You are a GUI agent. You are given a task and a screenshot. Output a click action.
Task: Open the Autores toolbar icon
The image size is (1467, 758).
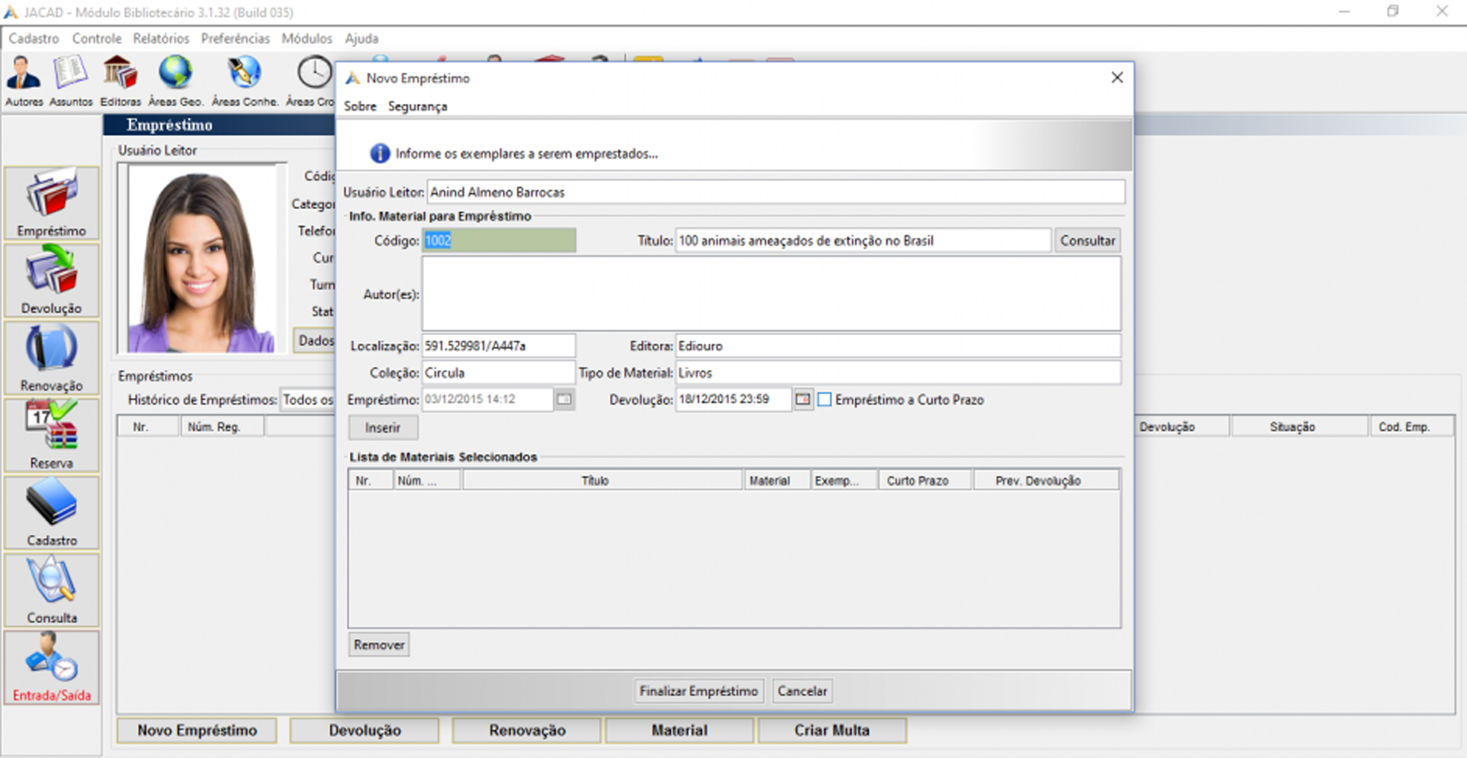(24, 81)
